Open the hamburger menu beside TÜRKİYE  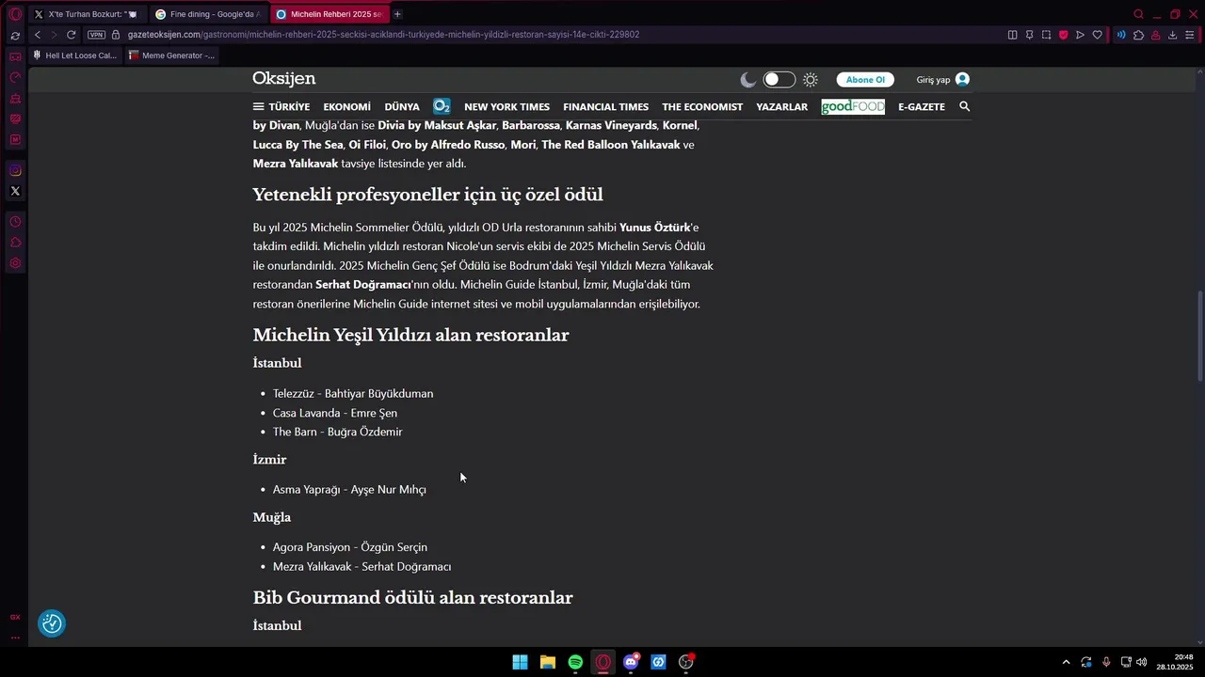point(258,107)
